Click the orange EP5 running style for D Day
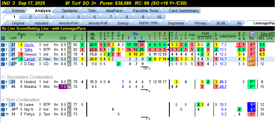The width and height of the screenshot is (275, 123). tap(252, 64)
